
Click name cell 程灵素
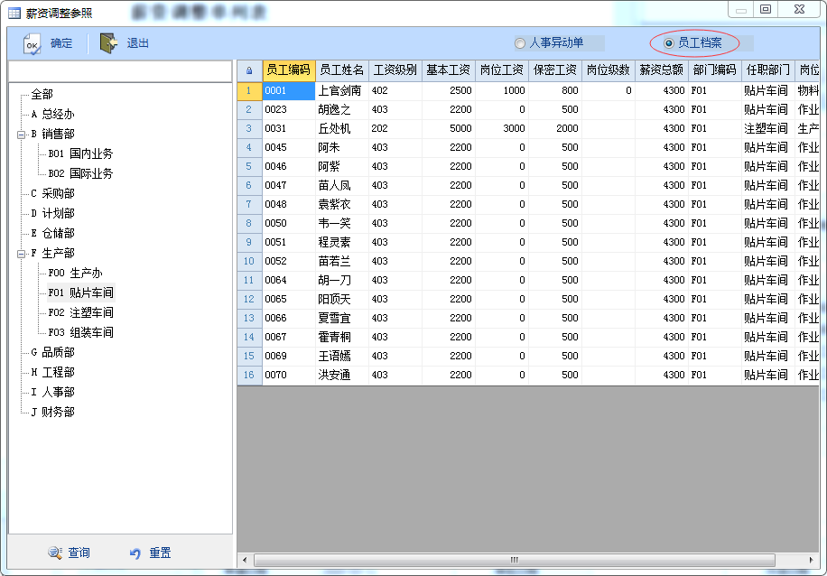click(342, 243)
